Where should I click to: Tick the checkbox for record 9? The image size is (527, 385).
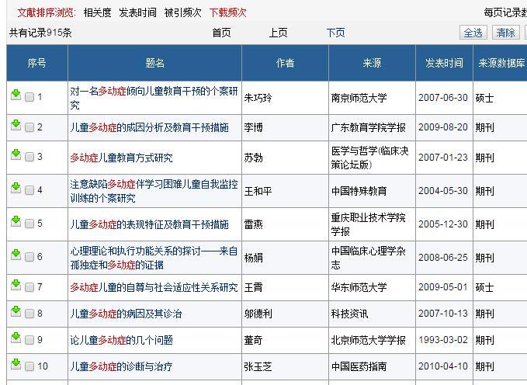29,340
